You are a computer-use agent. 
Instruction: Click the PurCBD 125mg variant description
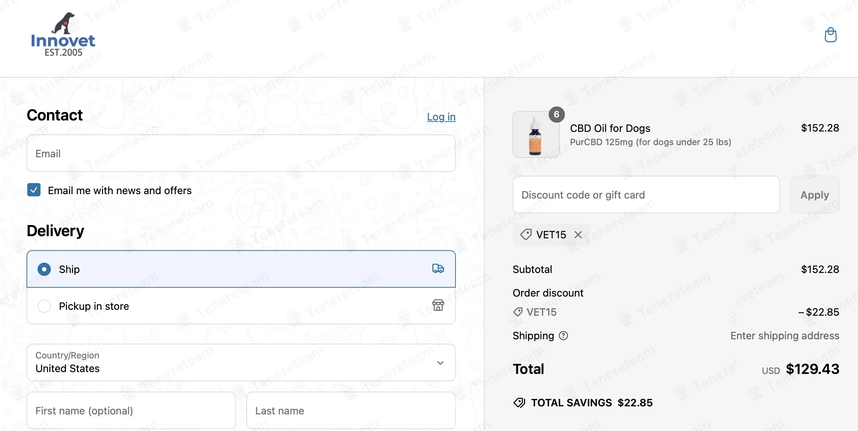[651, 142]
